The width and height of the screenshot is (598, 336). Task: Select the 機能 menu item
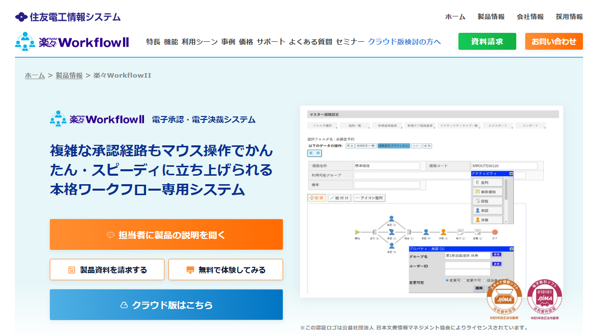[170, 42]
